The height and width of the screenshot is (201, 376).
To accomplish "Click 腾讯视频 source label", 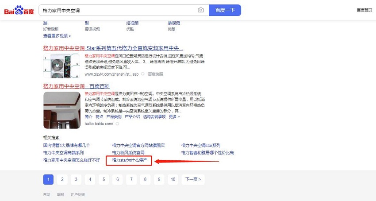I will pos(92,29).
